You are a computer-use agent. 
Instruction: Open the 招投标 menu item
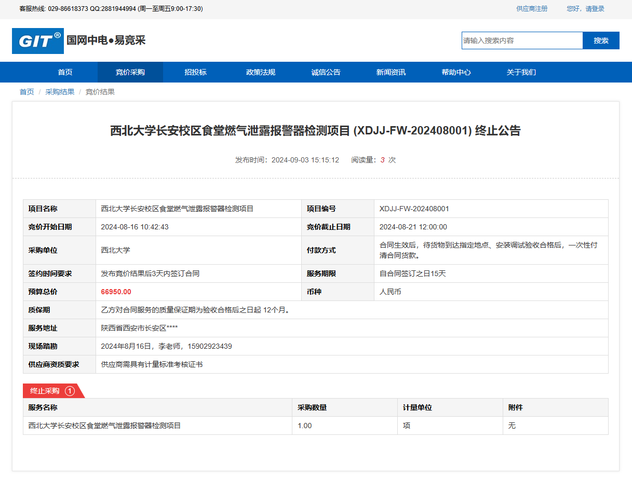(195, 72)
